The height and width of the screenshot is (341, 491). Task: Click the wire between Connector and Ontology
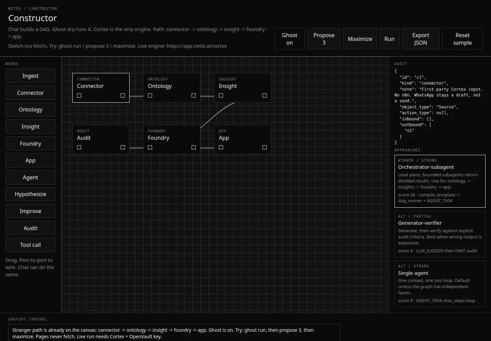(x=136, y=96)
